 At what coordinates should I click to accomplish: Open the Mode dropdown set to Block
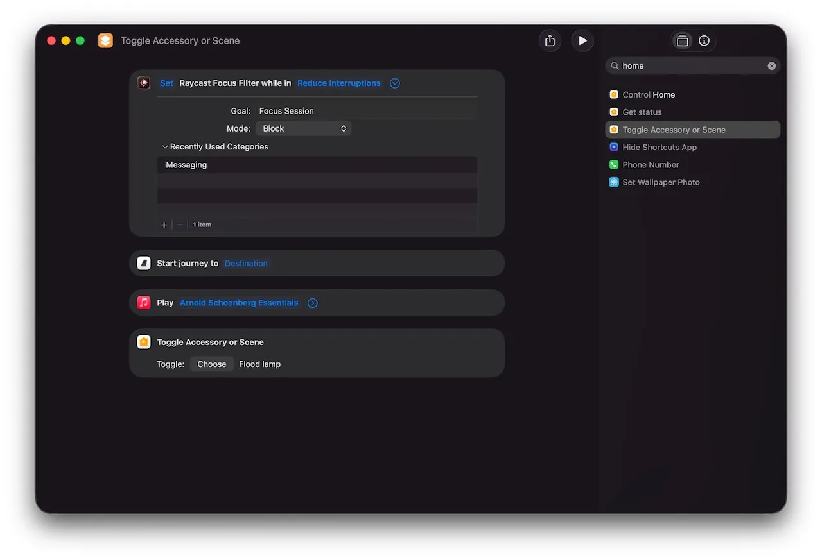[x=303, y=128]
